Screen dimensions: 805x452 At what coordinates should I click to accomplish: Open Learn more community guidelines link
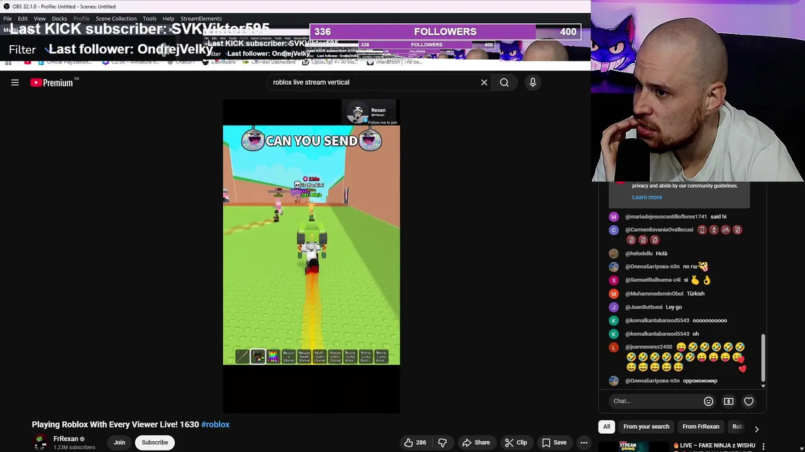(x=647, y=197)
